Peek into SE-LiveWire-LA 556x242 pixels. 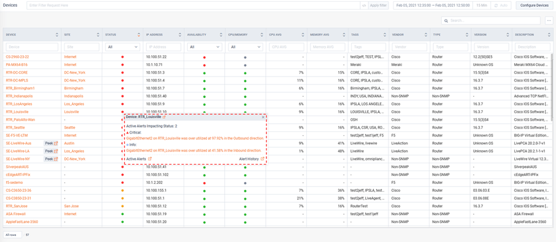[51, 151]
